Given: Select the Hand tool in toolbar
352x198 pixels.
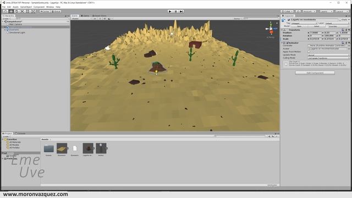Looking at the screenshot, I should pos(5,11).
